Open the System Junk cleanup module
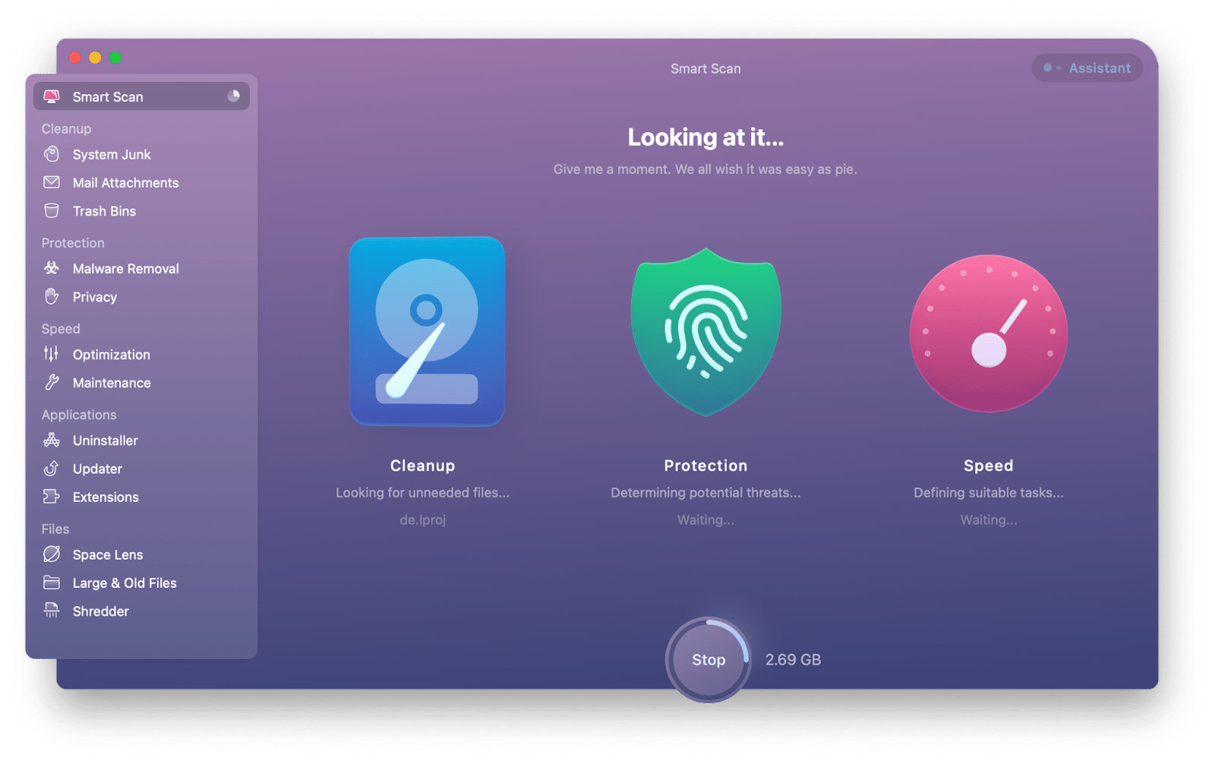This screenshot has width=1215, height=764. pyautogui.click(x=111, y=154)
